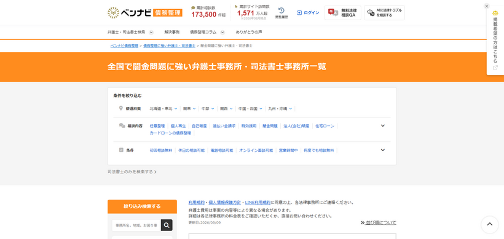Screen dimensions: 504x239
Task: Open the LINE利用規約 link
Action: click(258, 203)
